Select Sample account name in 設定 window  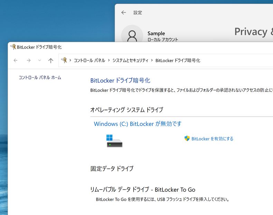[x=156, y=33]
